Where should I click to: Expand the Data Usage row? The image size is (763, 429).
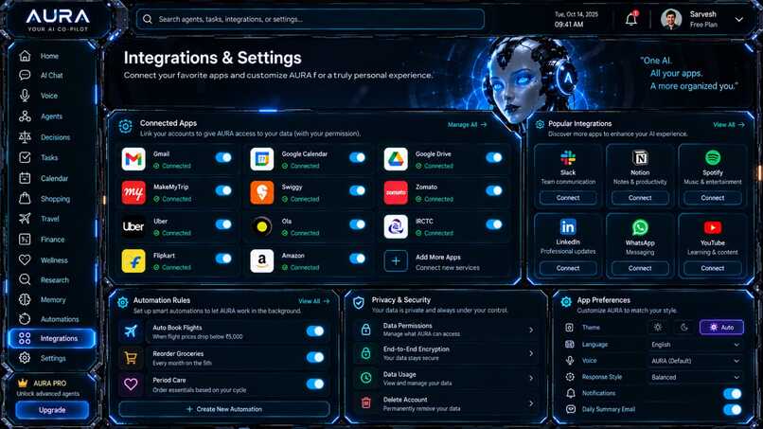pos(445,379)
